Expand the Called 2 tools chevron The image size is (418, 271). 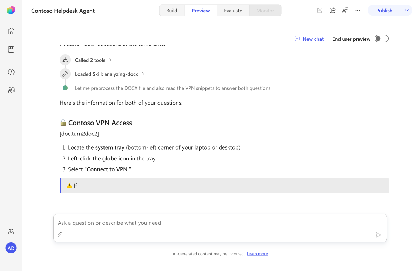click(x=110, y=60)
